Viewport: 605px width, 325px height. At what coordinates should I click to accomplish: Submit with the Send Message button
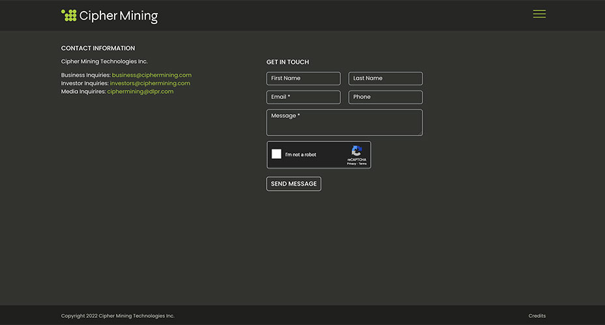coord(293,184)
